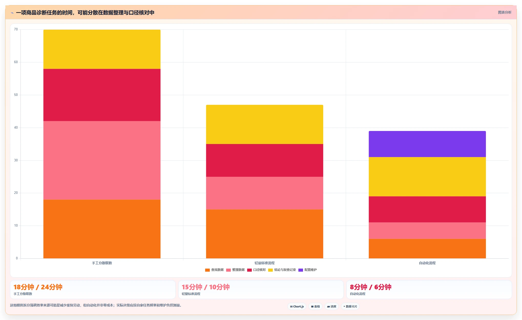Viewport: 522px width, 320px height.
Task: Open the 手工分散取数 summary card
Action: point(93,290)
